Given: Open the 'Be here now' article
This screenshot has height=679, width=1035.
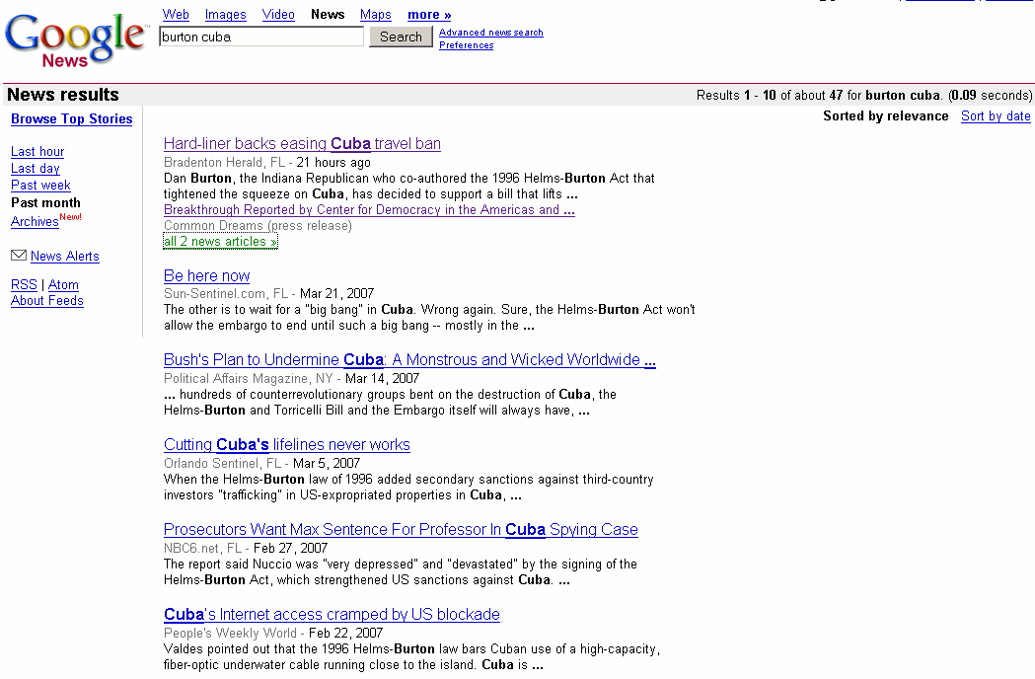Looking at the screenshot, I should coord(206,275).
